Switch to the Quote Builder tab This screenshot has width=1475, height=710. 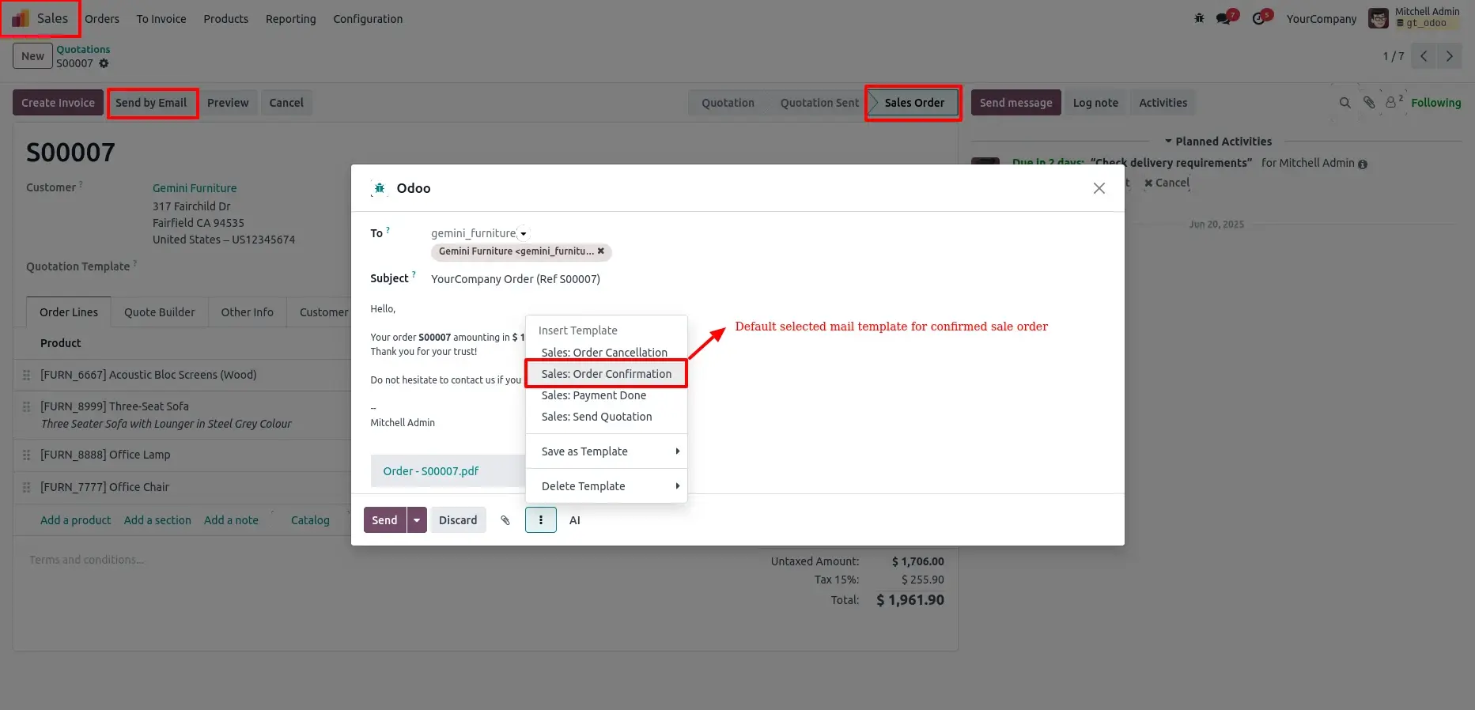160,312
